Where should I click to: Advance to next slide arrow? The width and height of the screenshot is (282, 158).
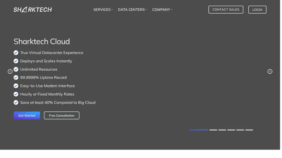click(x=270, y=72)
